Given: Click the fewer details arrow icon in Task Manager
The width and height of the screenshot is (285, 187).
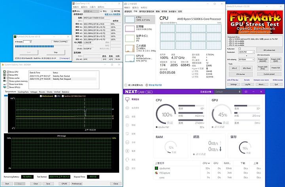Looking at the screenshot, I should (x=126, y=85).
